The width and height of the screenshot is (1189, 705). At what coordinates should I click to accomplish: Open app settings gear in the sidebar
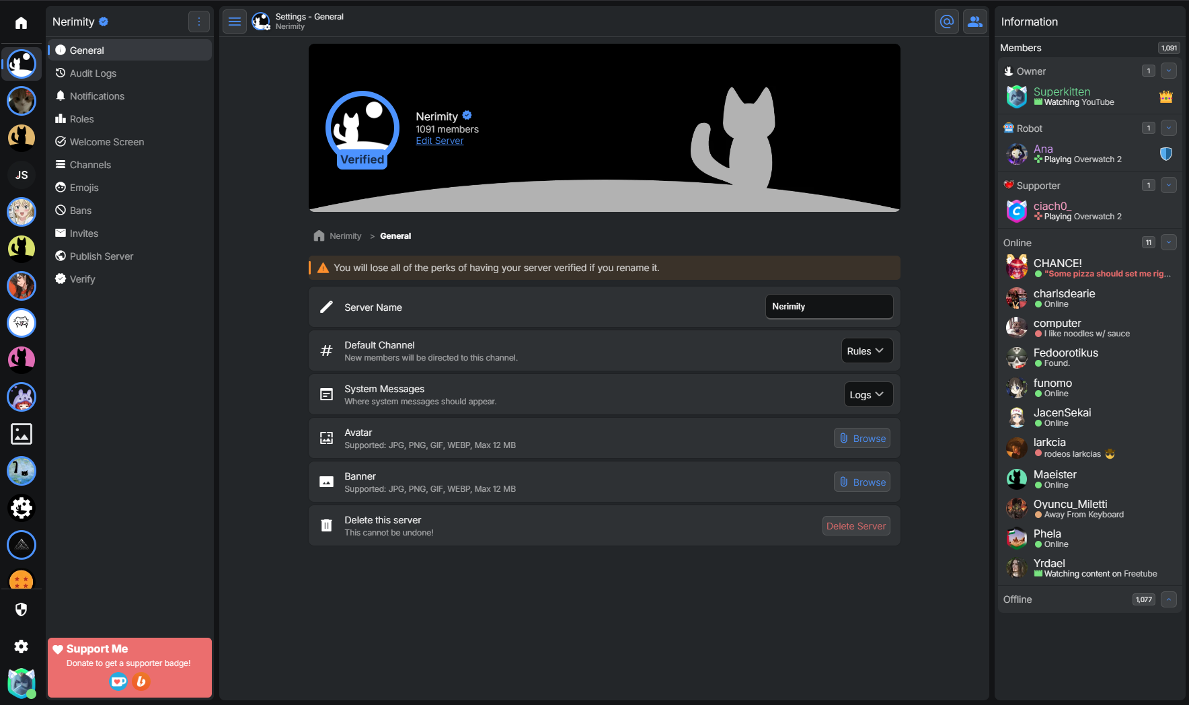pyautogui.click(x=22, y=646)
